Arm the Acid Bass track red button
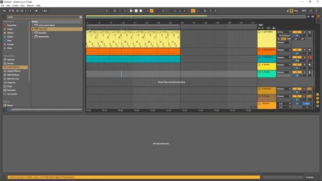 point(310,57)
